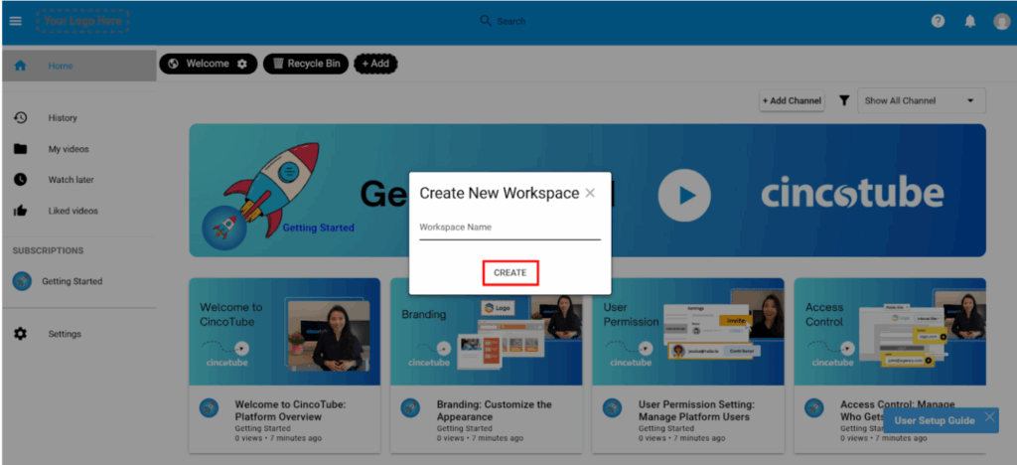
Task: Dismiss the User Setup Guide popup
Action: 989,418
